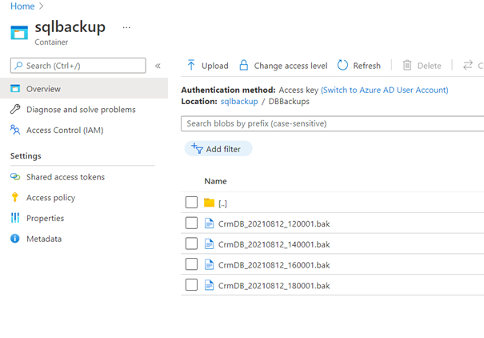
Task: Click the Delete toolbar button
Action: coord(422,66)
